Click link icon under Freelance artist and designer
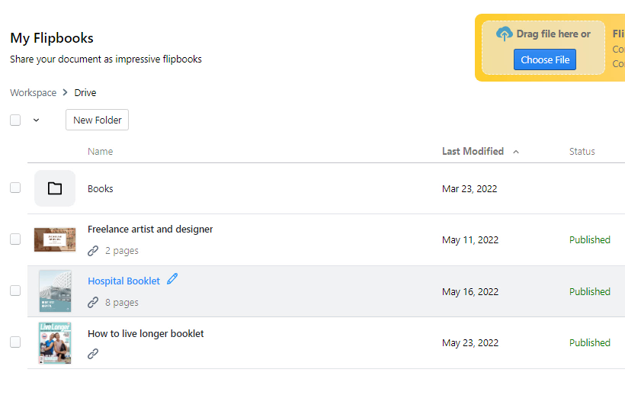Screen dimensions: 625x411 pos(93,250)
